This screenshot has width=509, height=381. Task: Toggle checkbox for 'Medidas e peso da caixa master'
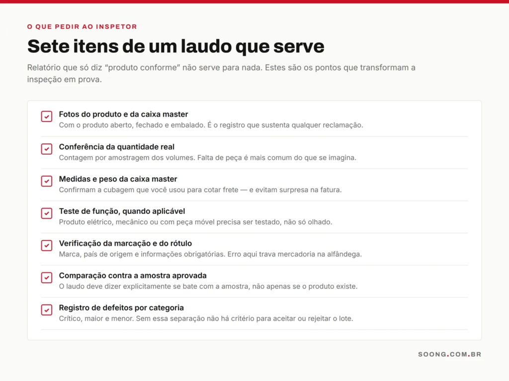click(47, 181)
